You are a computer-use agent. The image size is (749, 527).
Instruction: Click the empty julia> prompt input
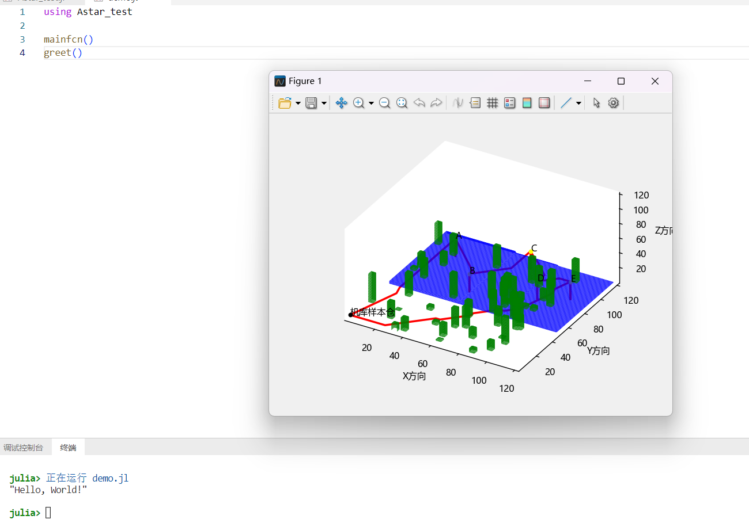pos(48,513)
